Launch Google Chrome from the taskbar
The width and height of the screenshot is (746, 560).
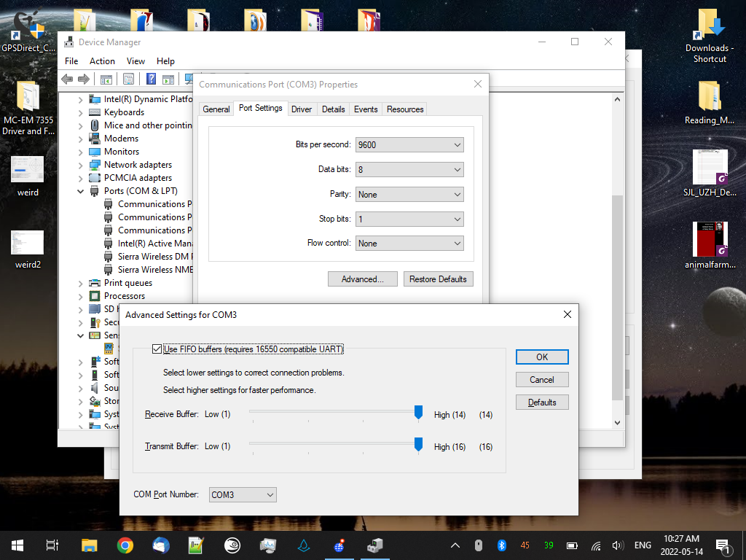click(125, 545)
